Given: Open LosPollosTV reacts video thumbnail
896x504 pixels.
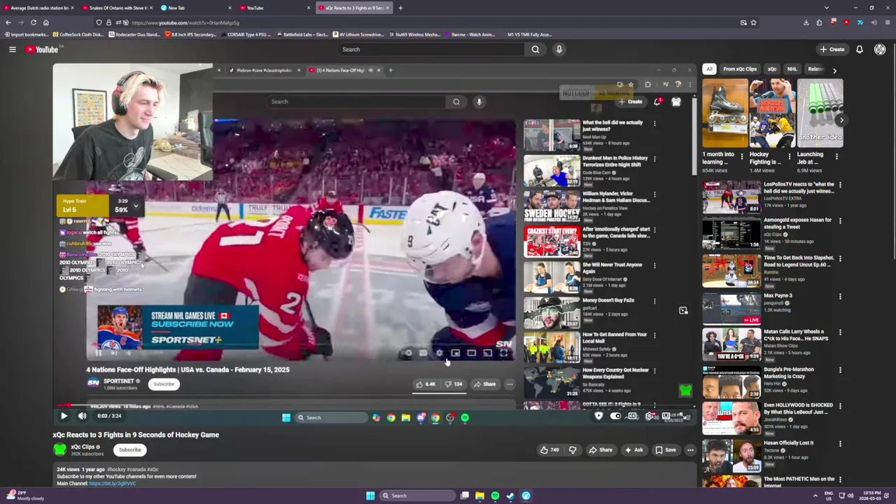Looking at the screenshot, I should click(731, 197).
